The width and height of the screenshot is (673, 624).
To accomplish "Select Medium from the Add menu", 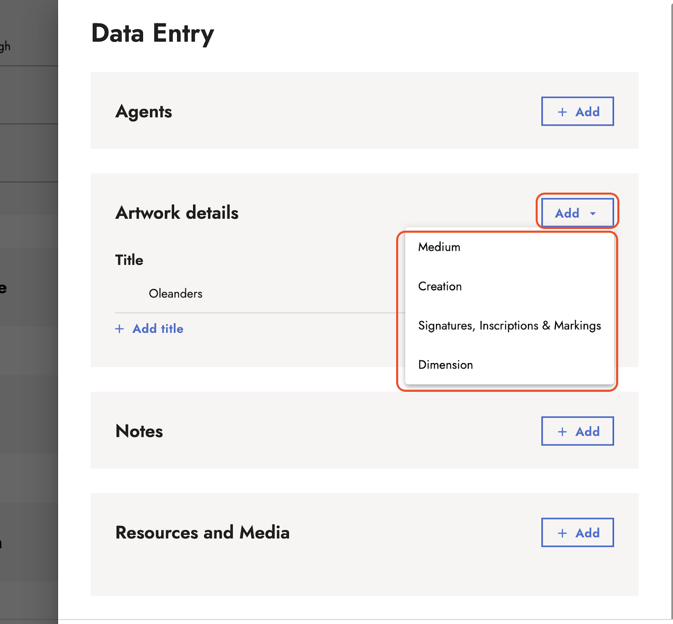I will tap(439, 247).
